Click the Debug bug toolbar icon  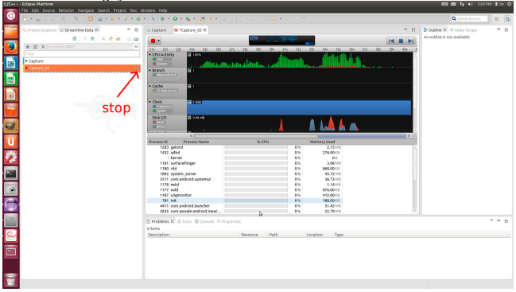(x=162, y=19)
